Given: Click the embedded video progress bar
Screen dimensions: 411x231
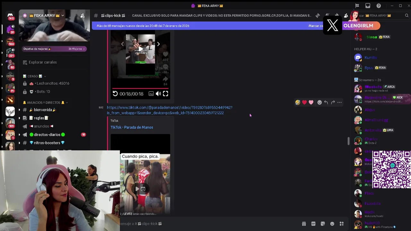Looking at the screenshot, I should 140,88.
